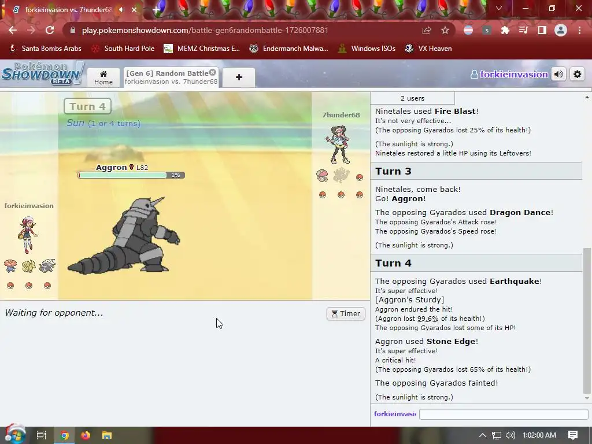Go back in browser history
592x444 pixels.
(13, 30)
